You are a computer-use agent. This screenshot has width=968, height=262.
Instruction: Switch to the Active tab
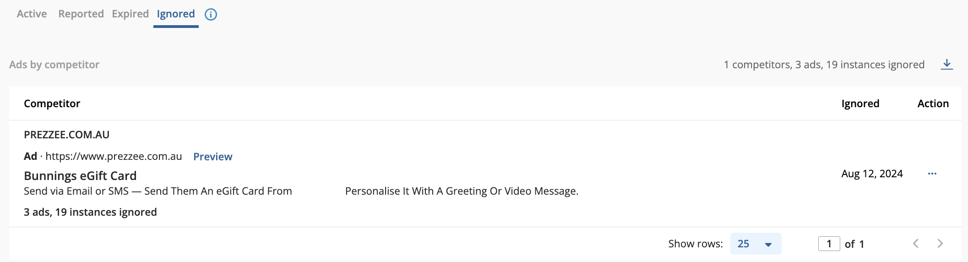(32, 14)
